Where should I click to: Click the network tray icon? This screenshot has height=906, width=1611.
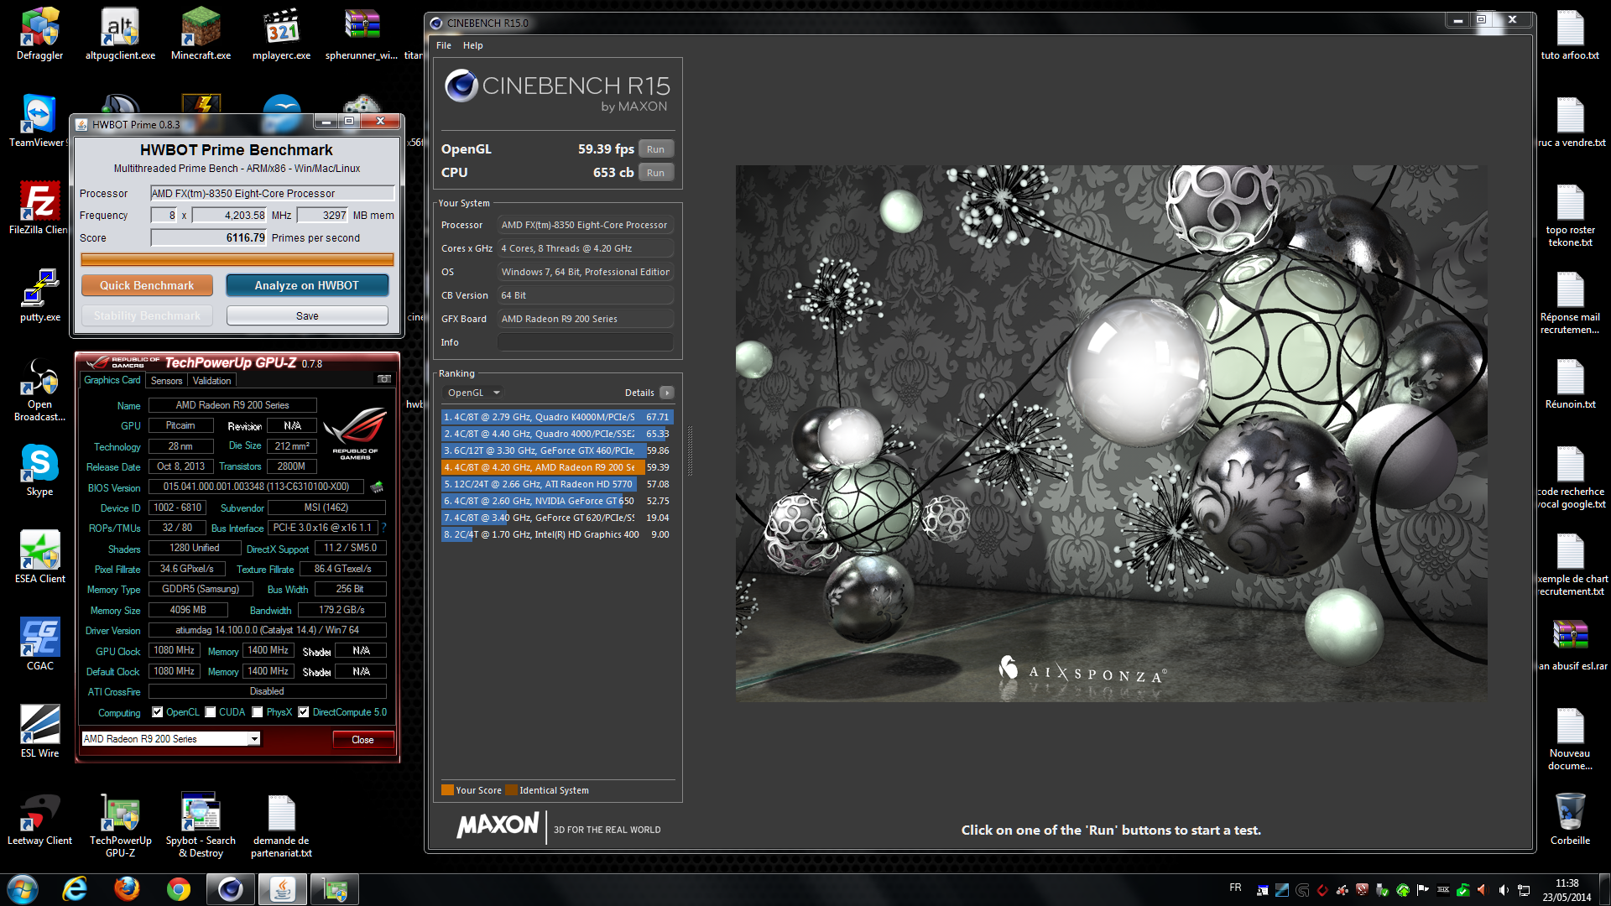point(1524,890)
